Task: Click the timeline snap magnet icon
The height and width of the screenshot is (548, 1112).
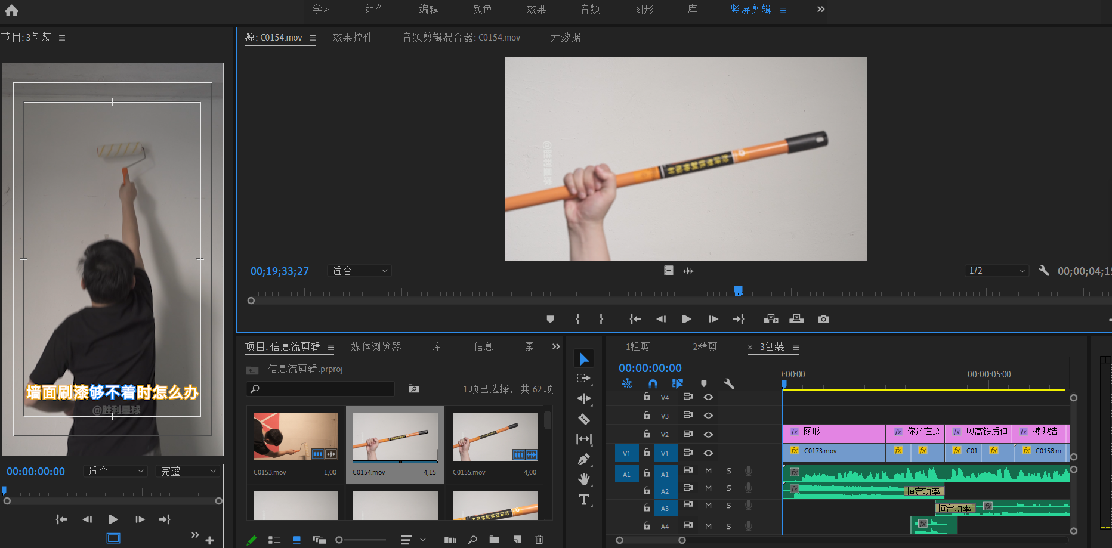Action: tap(653, 383)
